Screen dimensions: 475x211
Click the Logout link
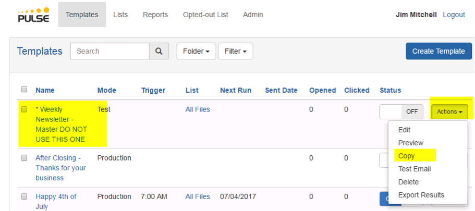coord(454,15)
